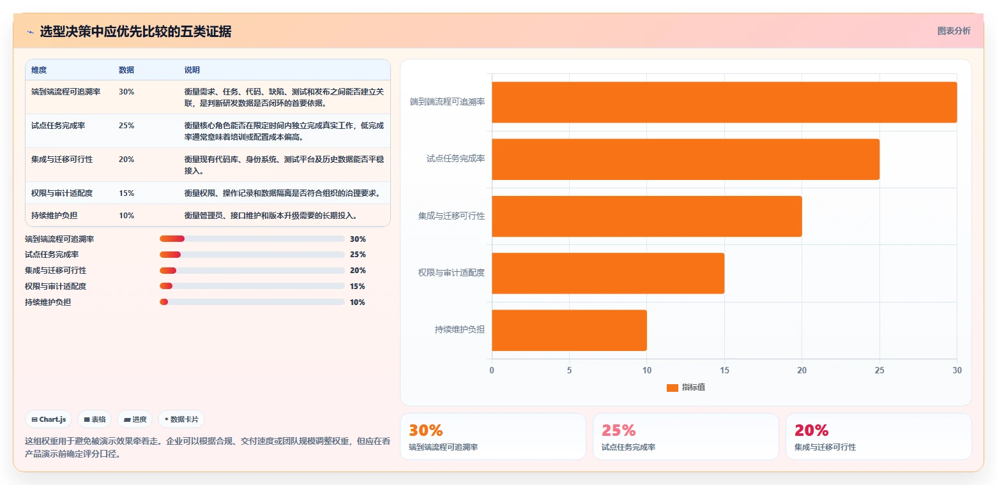The width and height of the screenshot is (997, 485).
Task: Click the 进度 tag chip
Action: (135, 419)
